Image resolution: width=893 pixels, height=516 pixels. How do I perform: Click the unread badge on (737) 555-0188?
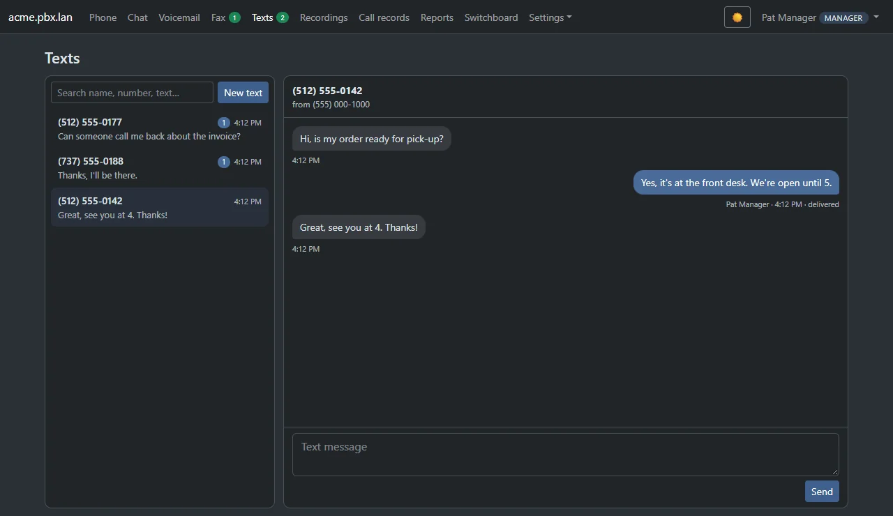coord(223,162)
